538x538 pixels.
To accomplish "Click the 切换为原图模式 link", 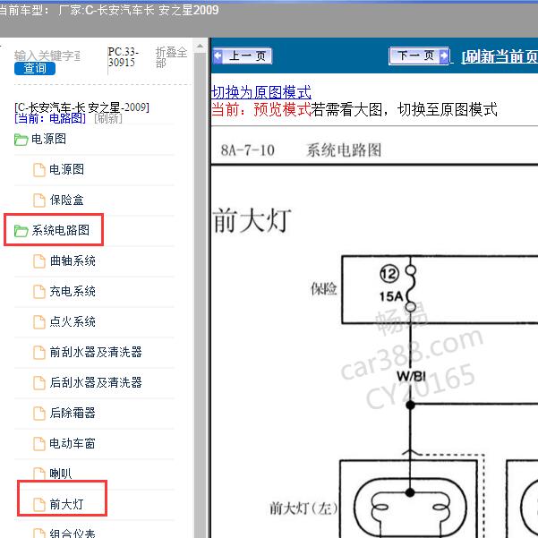I will click(x=261, y=92).
